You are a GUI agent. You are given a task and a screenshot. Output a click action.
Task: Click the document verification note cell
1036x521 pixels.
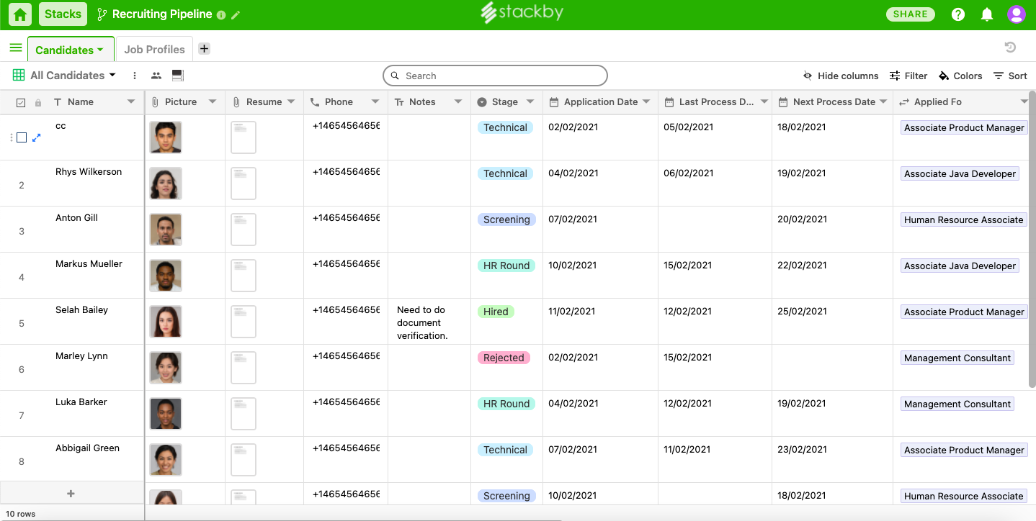pos(429,322)
